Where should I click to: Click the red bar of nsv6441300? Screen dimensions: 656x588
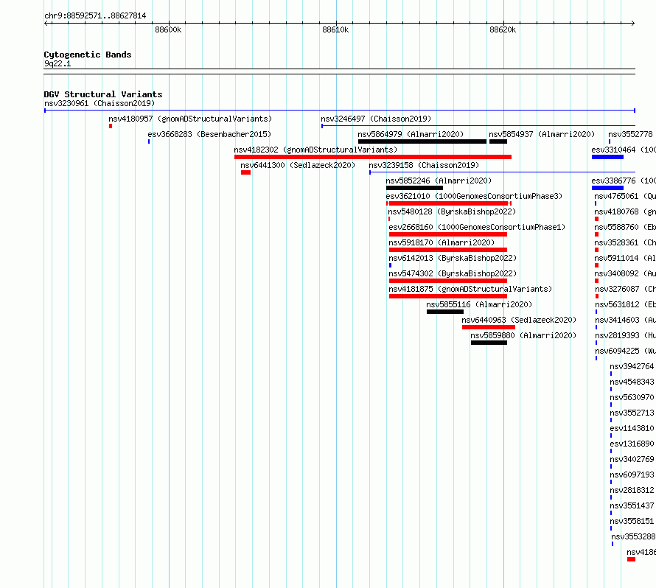tap(246, 172)
